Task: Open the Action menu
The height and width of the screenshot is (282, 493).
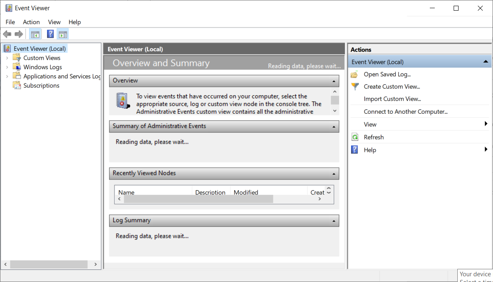Action: click(x=31, y=22)
